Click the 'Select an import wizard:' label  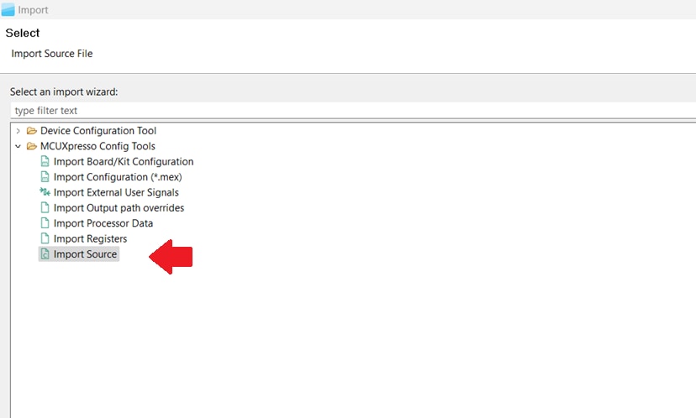[x=64, y=91]
